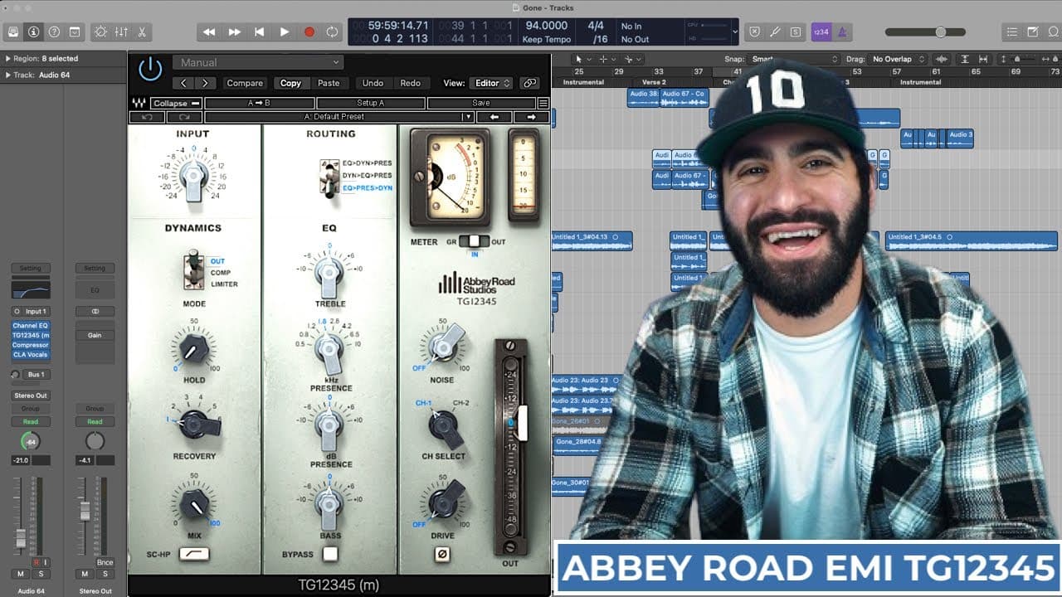The image size is (1062, 597).
Task: Go to beginning of project
Action: 260,32
